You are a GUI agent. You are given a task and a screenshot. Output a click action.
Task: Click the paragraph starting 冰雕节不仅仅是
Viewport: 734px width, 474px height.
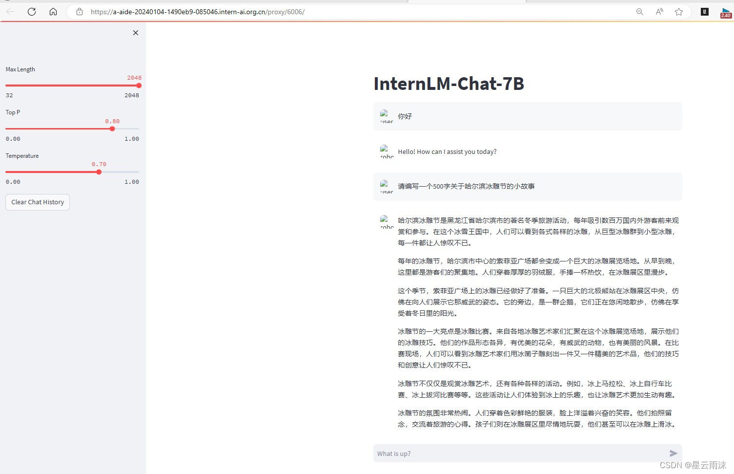tap(538, 389)
